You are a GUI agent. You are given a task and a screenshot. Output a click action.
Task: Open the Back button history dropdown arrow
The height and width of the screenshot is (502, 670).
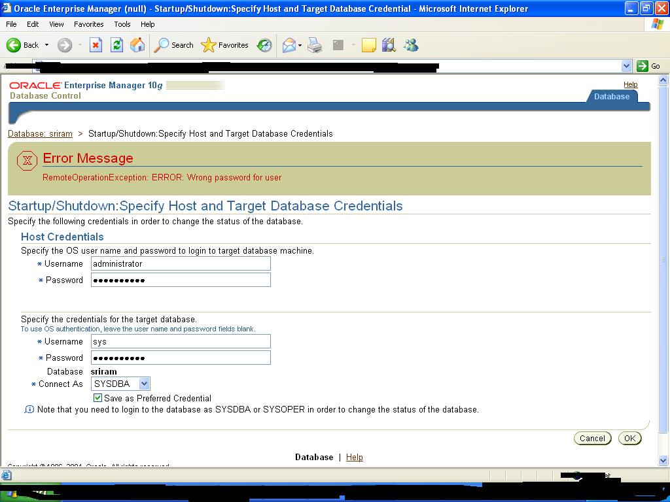click(x=46, y=45)
